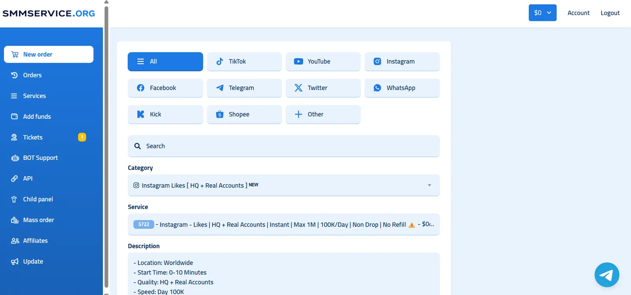This screenshot has width=631, height=295.
Task: Click "Start Time: 0-10 Minutes" text
Action: click(170, 273)
